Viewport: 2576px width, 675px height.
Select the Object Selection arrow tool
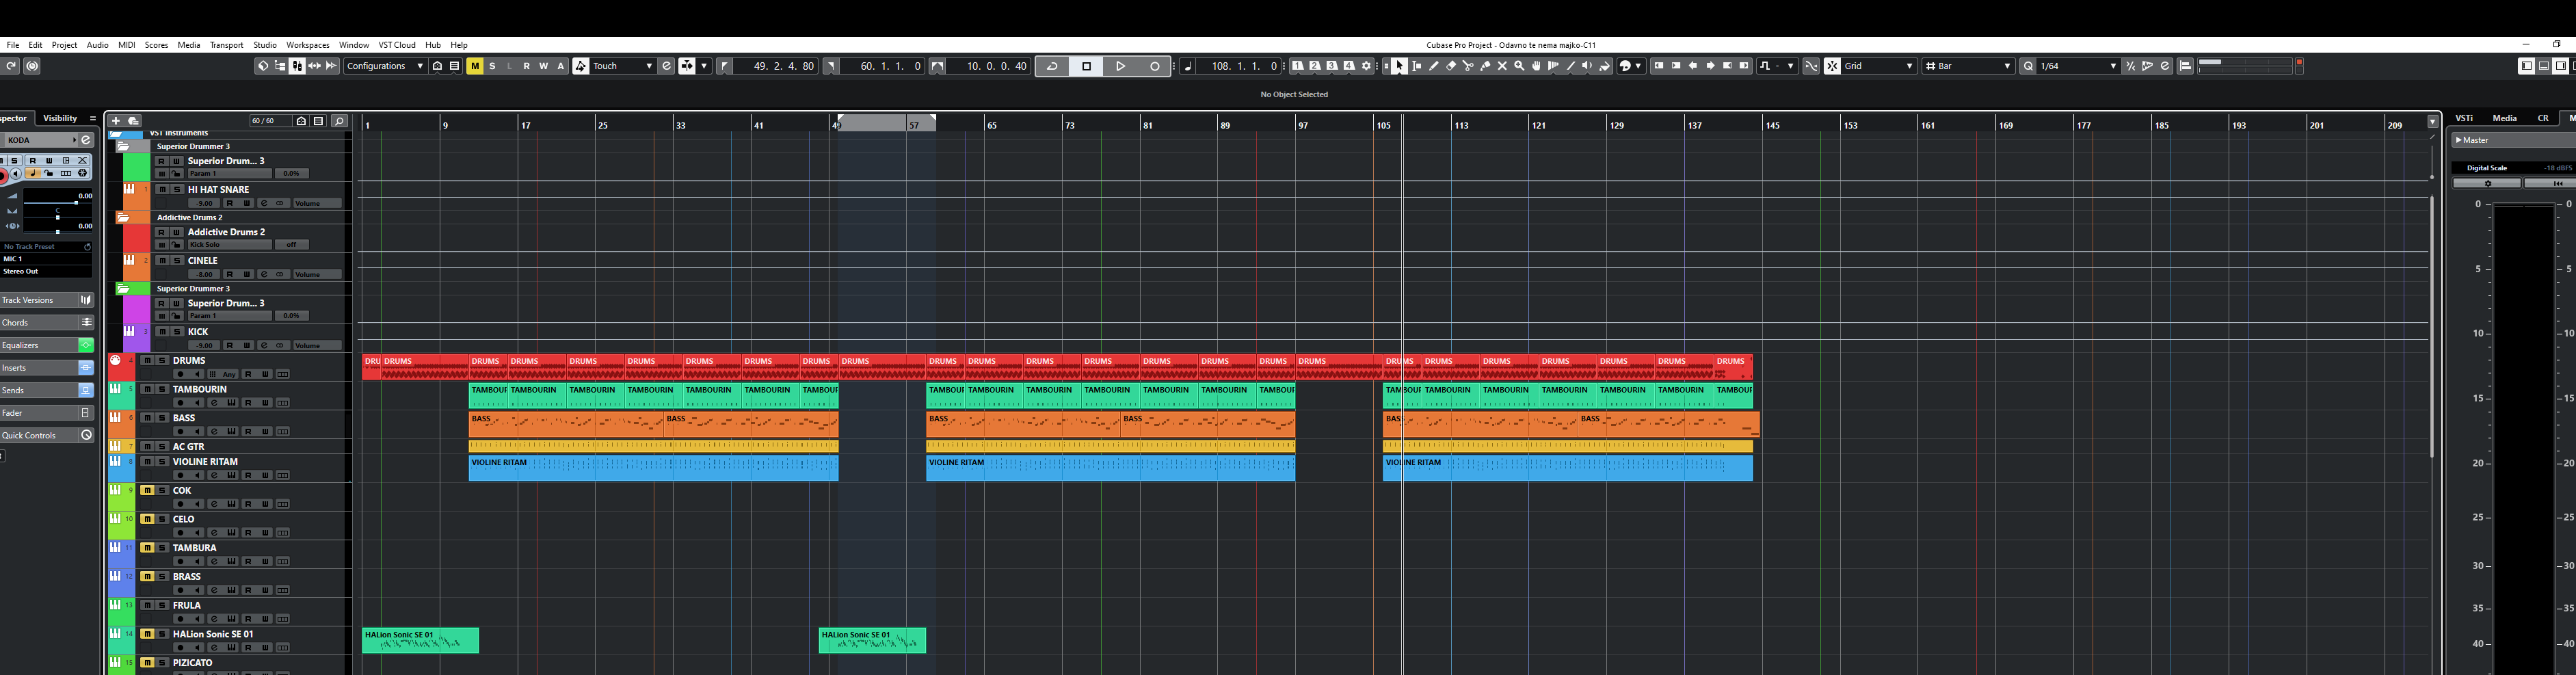pos(1400,66)
